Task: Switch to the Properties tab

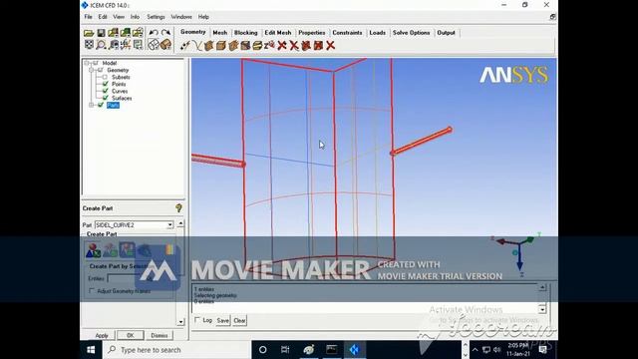Action: [312, 33]
